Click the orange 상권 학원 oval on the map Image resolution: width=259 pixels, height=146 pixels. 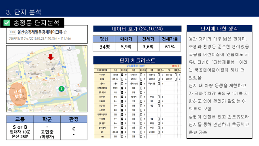pyautogui.click(x=18, y=94)
